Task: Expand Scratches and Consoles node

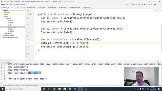Action: tap(1, 38)
